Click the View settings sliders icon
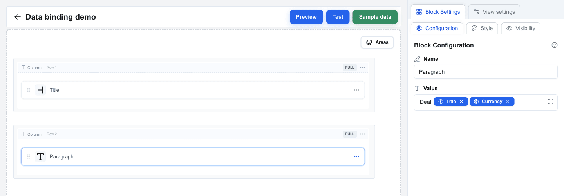The width and height of the screenshot is (564, 196). [476, 12]
